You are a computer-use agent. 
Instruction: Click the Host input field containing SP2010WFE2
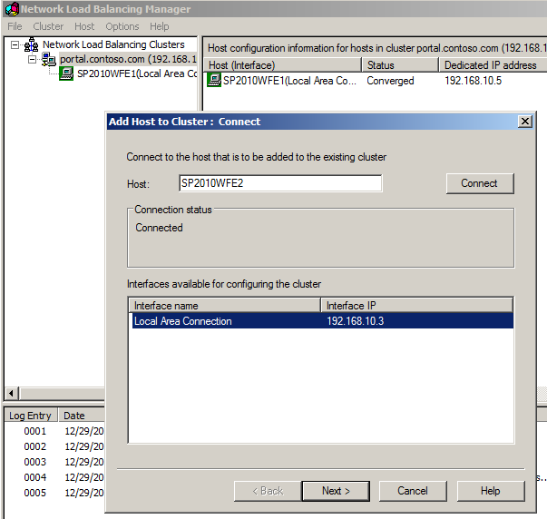coord(280,183)
